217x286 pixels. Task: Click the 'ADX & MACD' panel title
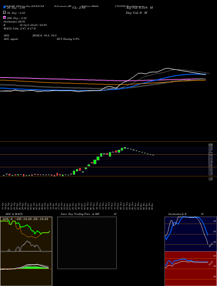pos(14,214)
